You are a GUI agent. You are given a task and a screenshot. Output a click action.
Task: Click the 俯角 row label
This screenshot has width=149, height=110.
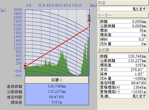[104, 74]
